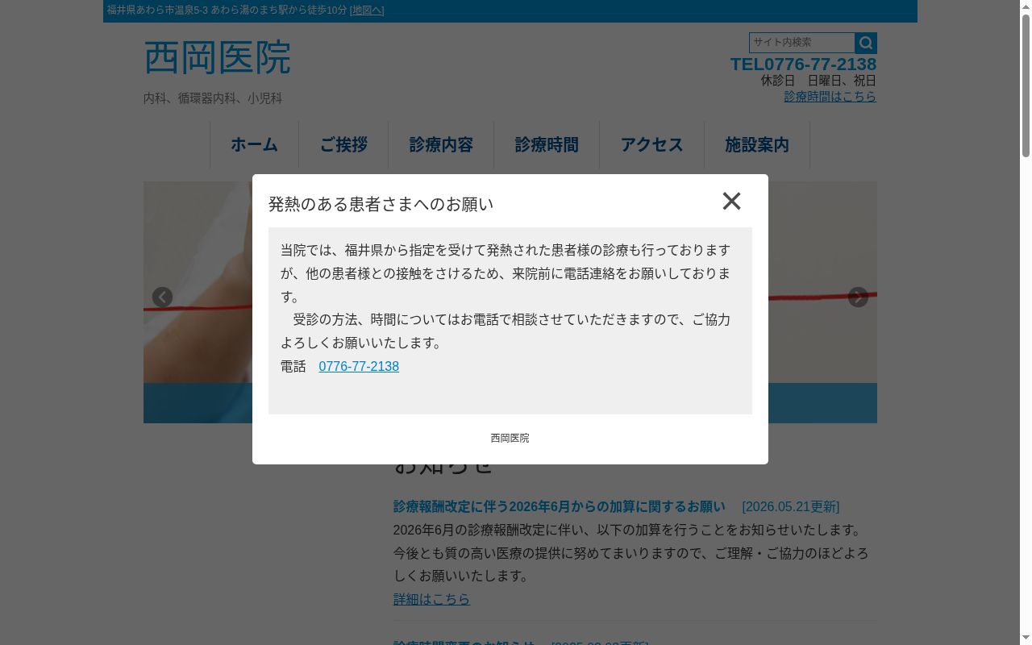This screenshot has width=1032, height=645.
Task: Open the 施設案内 menu item
Action: [757, 145]
